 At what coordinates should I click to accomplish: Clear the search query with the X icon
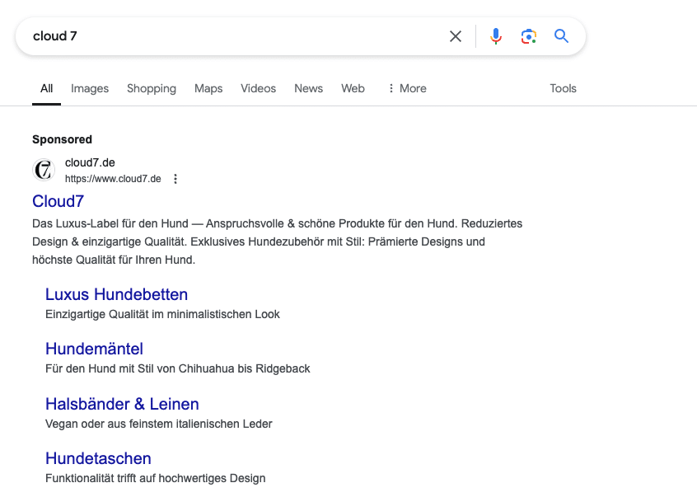click(x=455, y=36)
